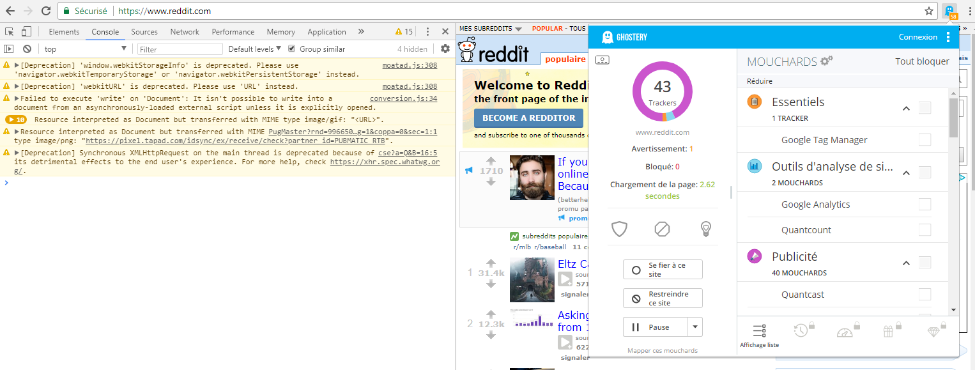Switch to Performance tab

pyautogui.click(x=233, y=31)
